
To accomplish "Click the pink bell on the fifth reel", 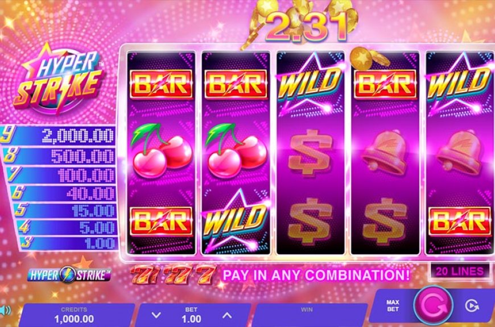I will pyautogui.click(x=459, y=153).
